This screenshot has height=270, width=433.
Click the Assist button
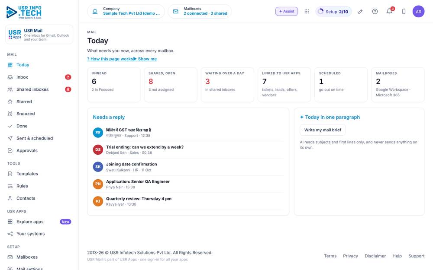pos(286,11)
